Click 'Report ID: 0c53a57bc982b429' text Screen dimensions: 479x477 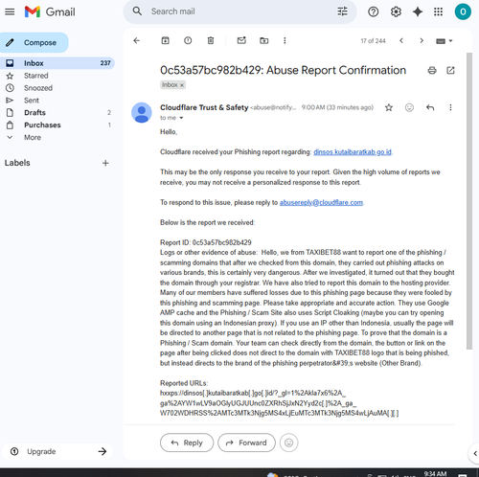(x=206, y=242)
